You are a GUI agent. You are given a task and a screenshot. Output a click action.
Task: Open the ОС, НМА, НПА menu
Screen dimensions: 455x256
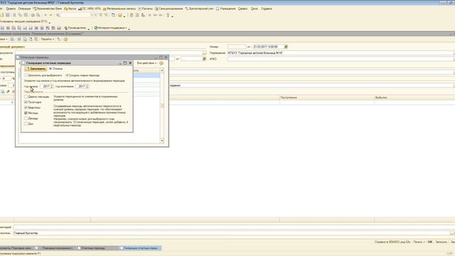coord(90,9)
